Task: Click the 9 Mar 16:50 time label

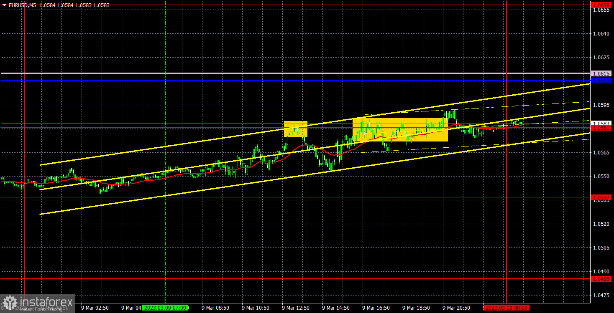Action: (376, 308)
